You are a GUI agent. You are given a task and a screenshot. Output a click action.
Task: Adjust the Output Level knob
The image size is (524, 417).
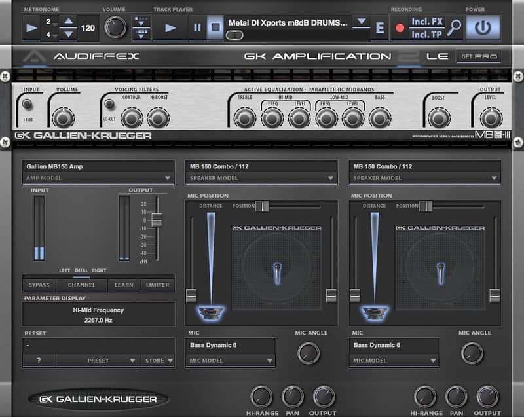[491, 118]
